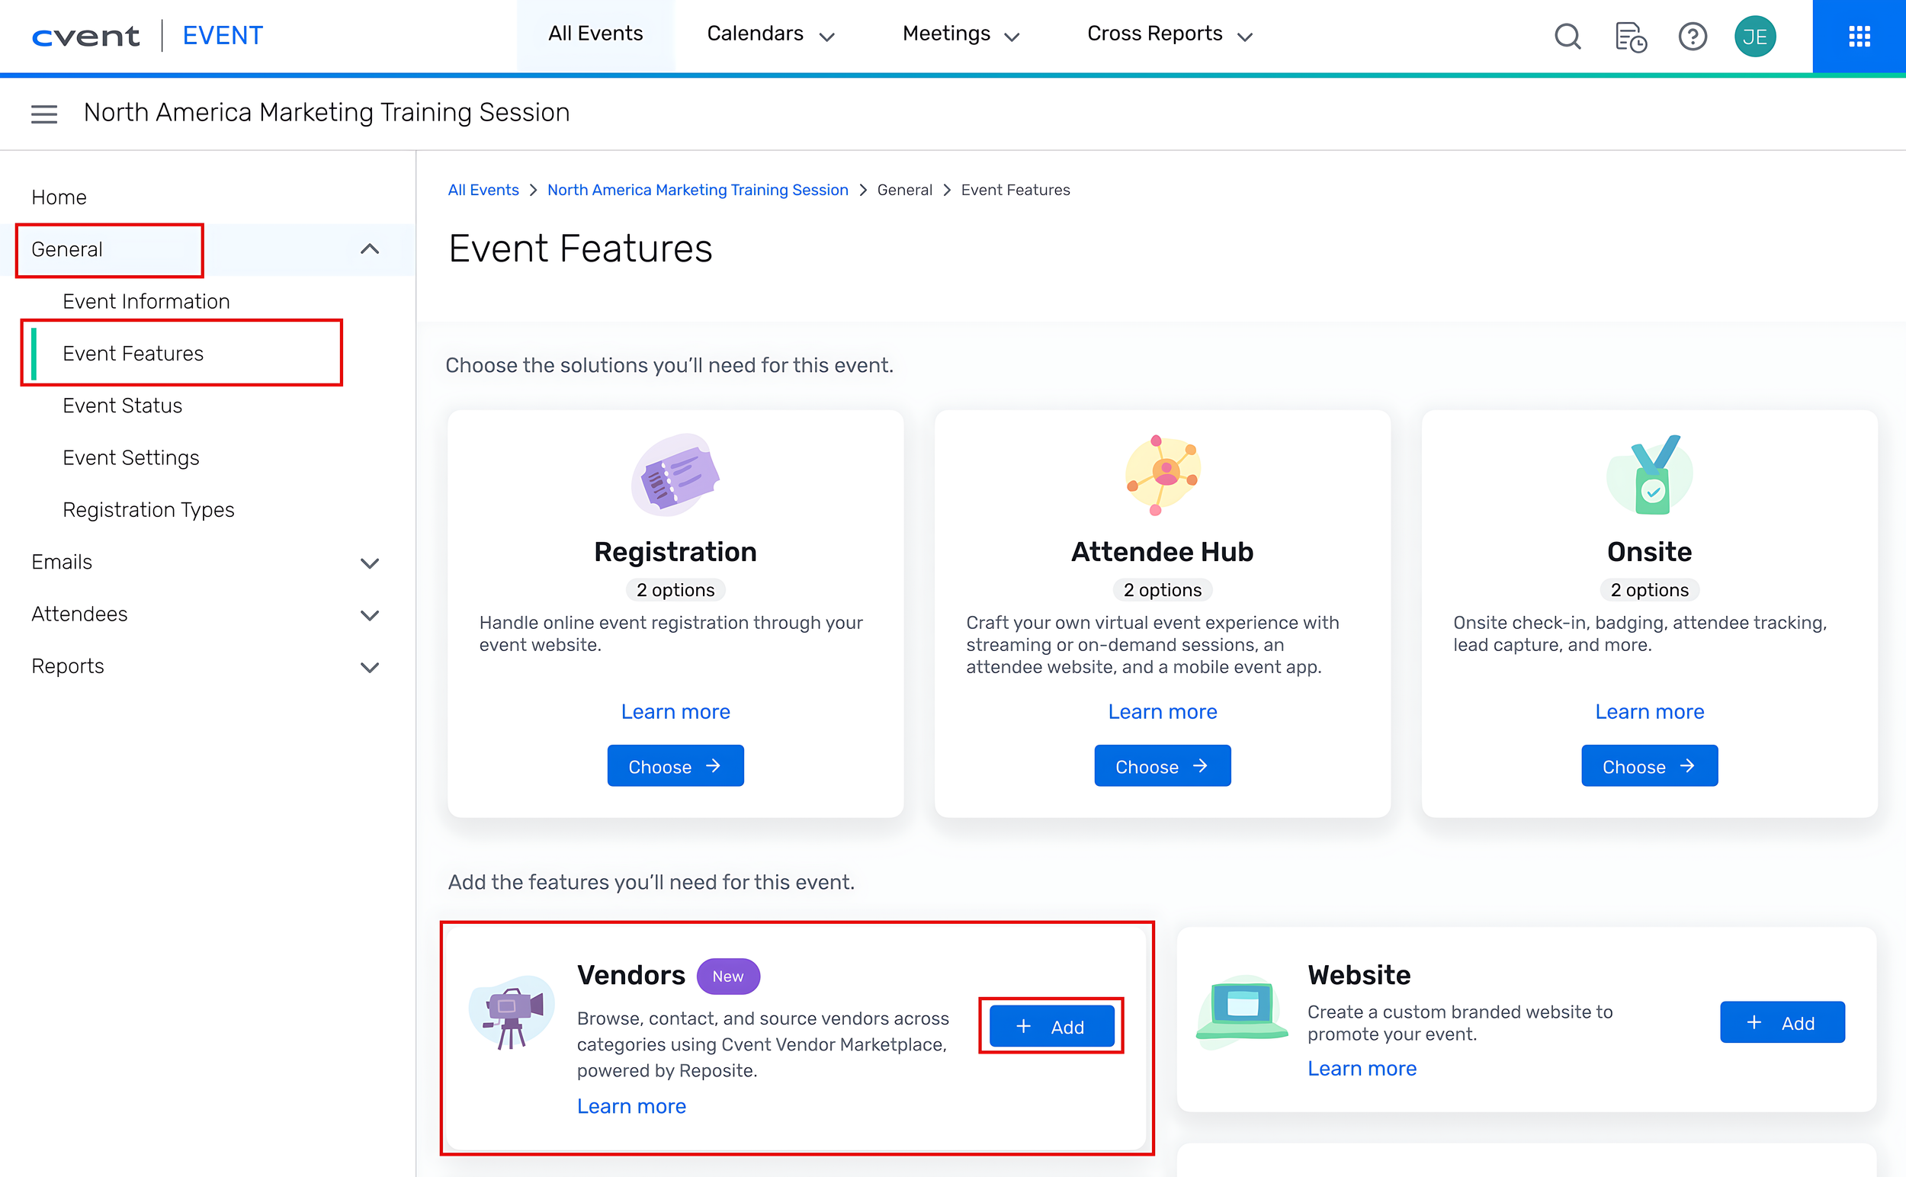Select Event Settings in the sidebar

pyautogui.click(x=131, y=457)
